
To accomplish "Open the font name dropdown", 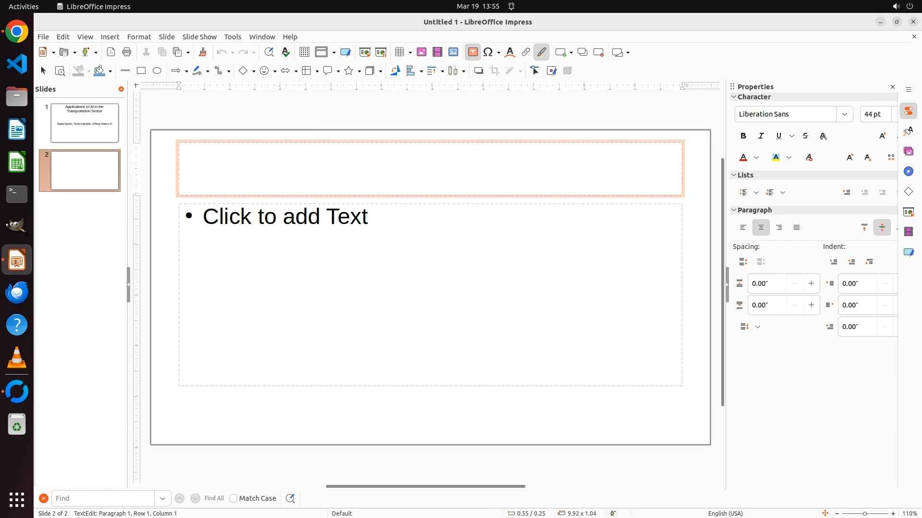I will pos(844,114).
